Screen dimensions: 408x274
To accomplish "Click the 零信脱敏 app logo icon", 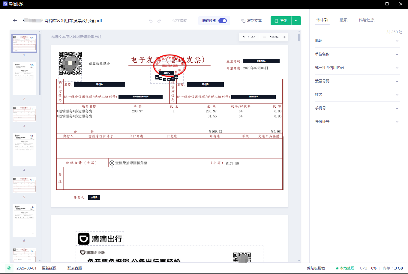I will tap(5, 4).
